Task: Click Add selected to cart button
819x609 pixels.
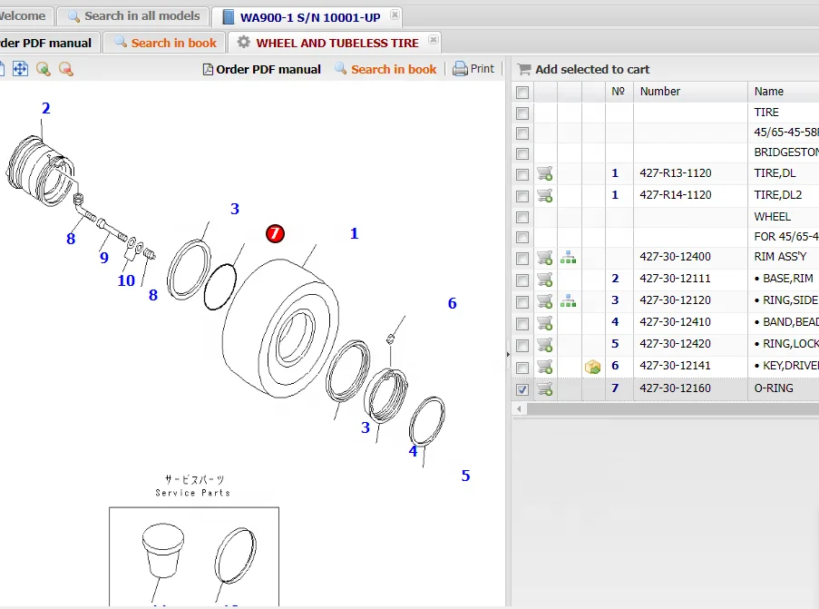Action: (583, 69)
